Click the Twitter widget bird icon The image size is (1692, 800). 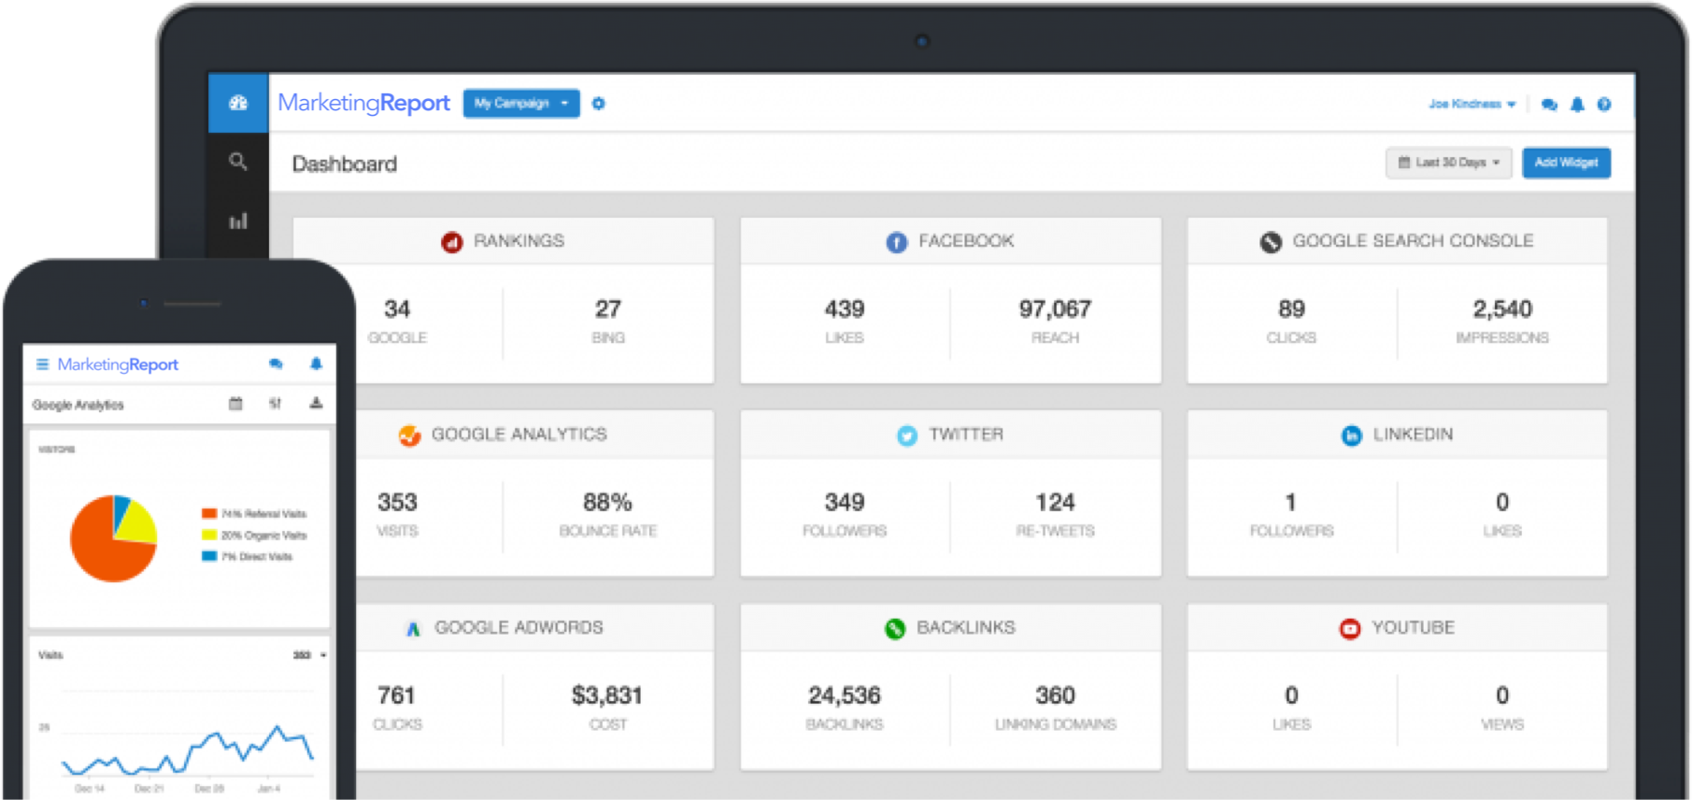tap(907, 436)
